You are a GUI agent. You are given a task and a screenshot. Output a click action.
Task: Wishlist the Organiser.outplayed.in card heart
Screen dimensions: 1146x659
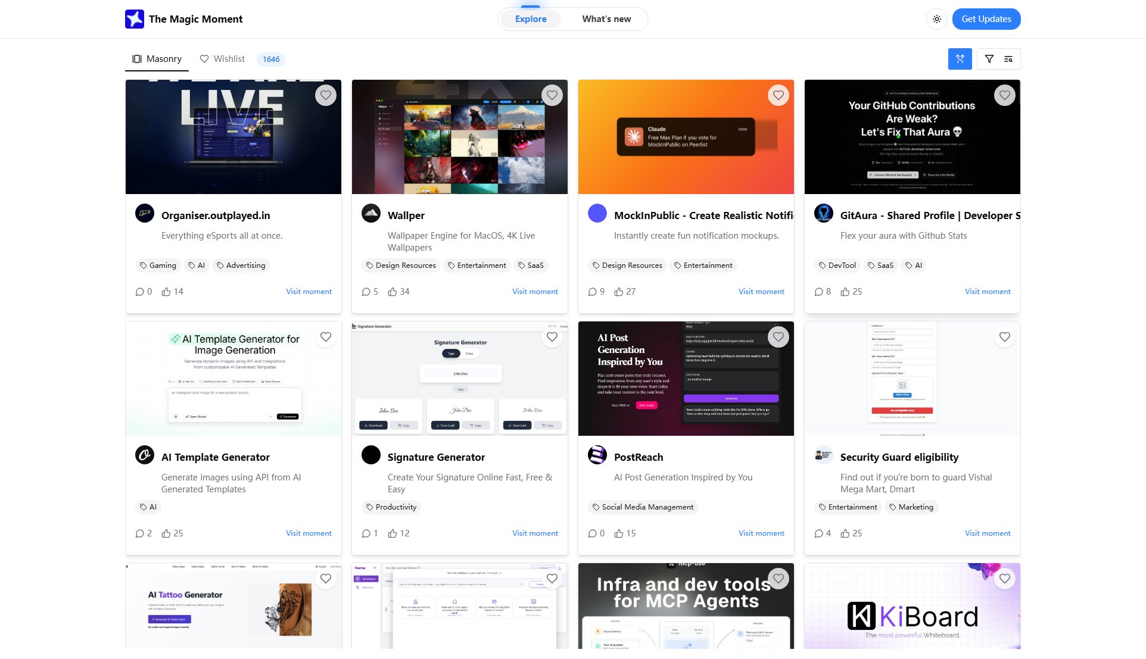326,95
